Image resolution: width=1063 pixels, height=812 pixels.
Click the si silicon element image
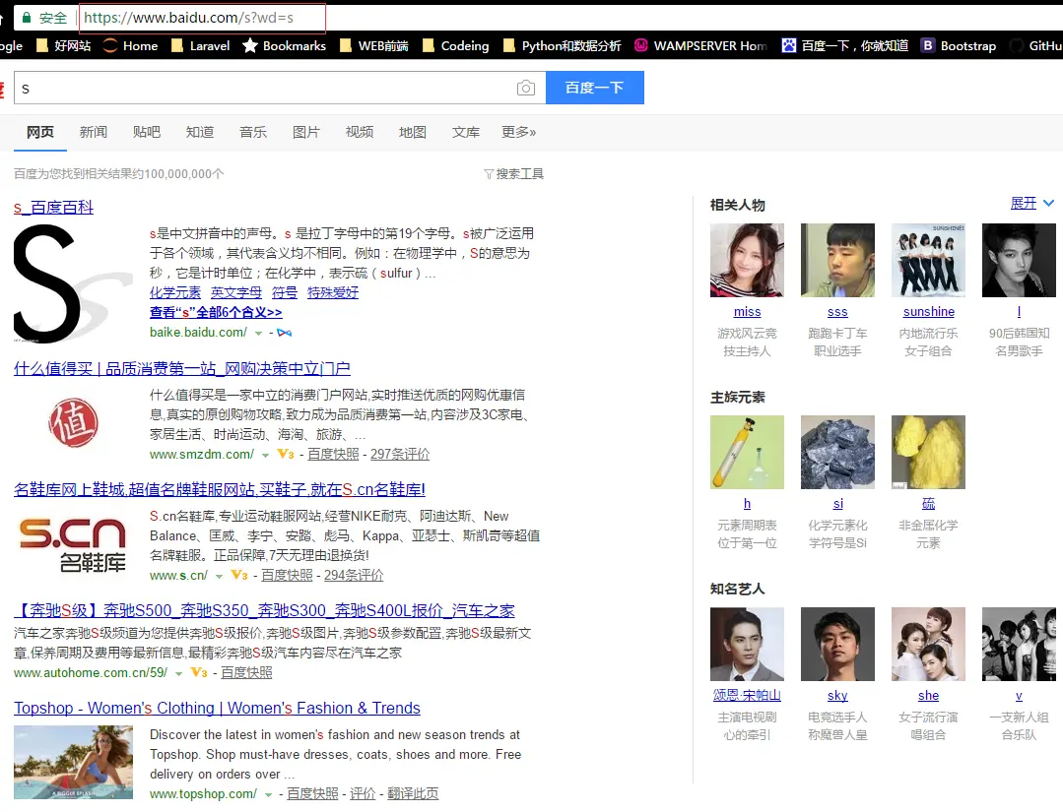tap(838, 452)
